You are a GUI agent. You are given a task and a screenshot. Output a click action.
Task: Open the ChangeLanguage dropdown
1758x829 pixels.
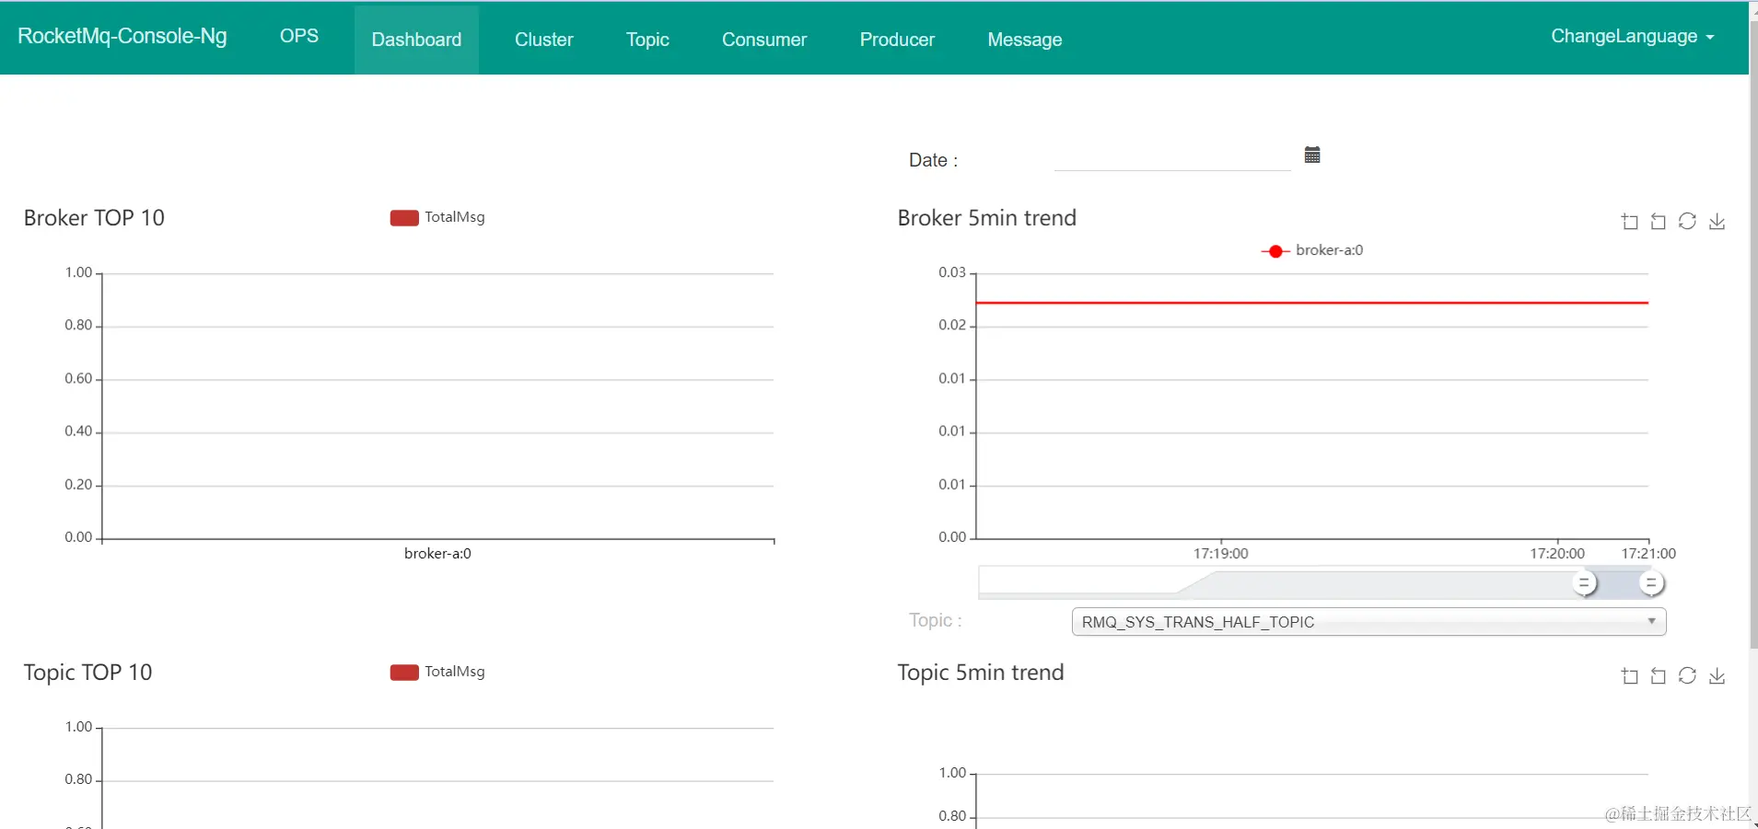[1632, 37]
